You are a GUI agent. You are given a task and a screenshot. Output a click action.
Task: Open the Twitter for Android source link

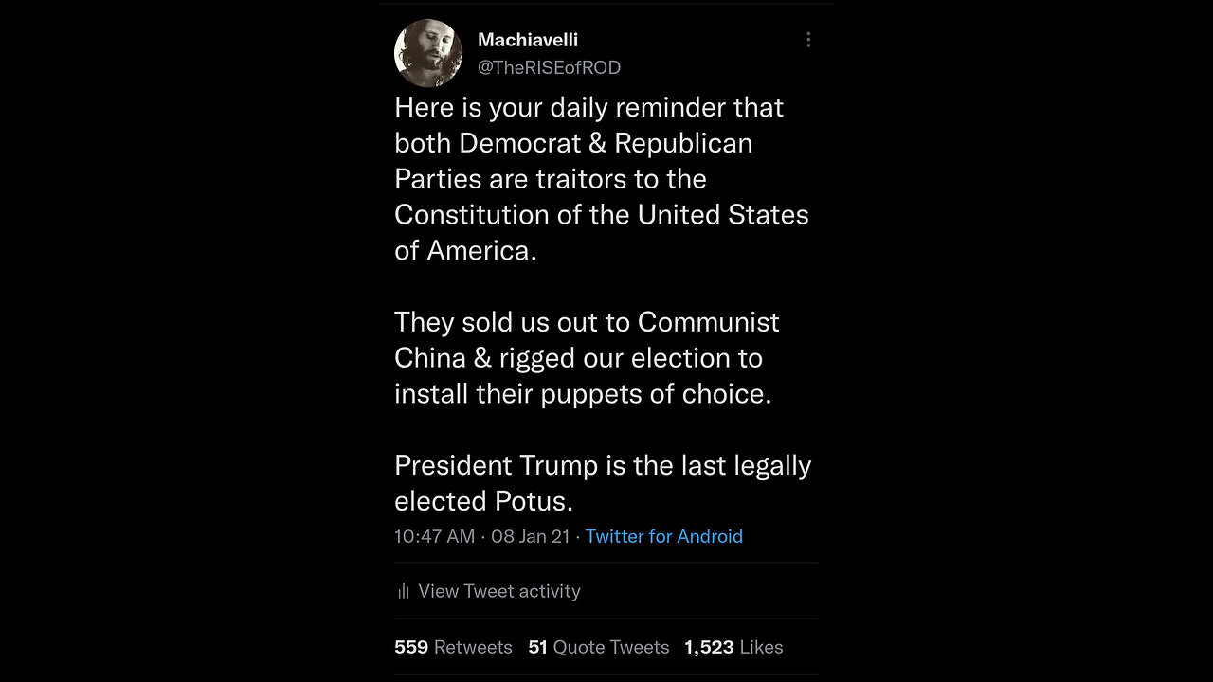pyautogui.click(x=663, y=536)
